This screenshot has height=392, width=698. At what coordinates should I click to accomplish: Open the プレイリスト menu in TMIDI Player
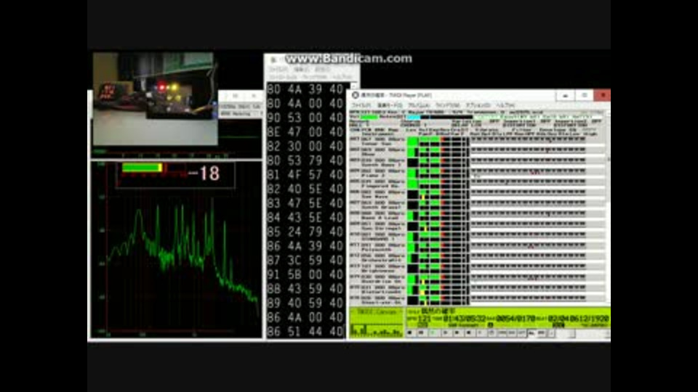coord(419,105)
